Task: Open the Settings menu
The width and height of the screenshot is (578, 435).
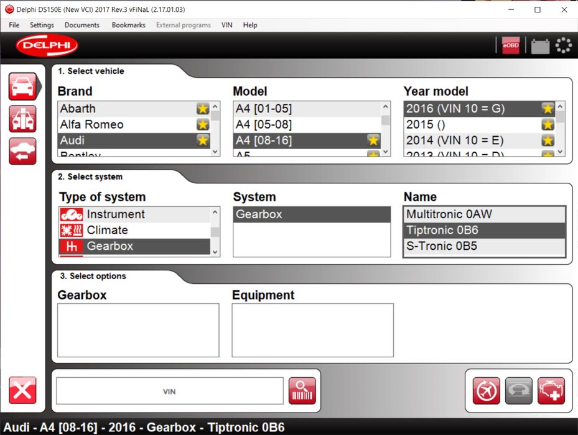Action: point(42,25)
